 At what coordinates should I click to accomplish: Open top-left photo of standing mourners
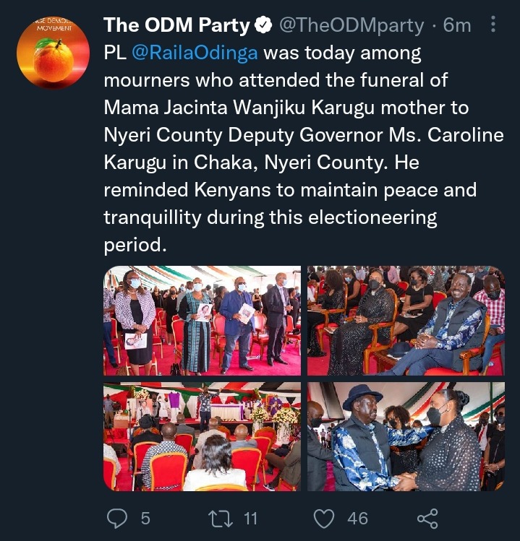point(202,321)
